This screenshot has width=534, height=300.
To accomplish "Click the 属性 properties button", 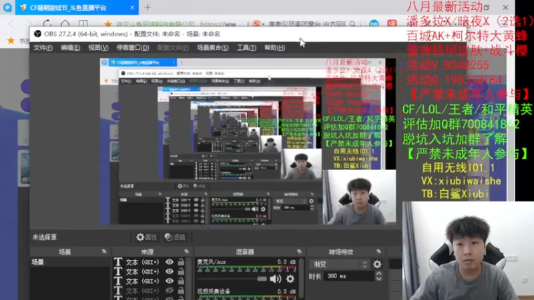I will click(147, 237).
